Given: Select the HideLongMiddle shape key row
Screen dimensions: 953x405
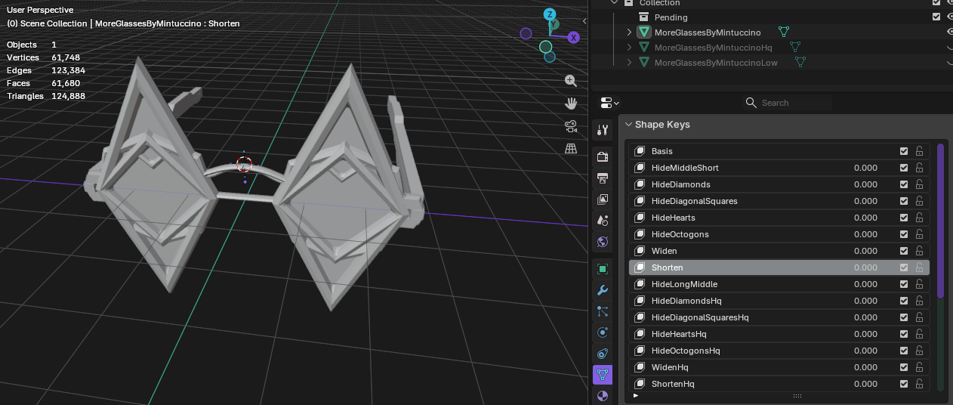Looking at the screenshot, I should tap(779, 284).
